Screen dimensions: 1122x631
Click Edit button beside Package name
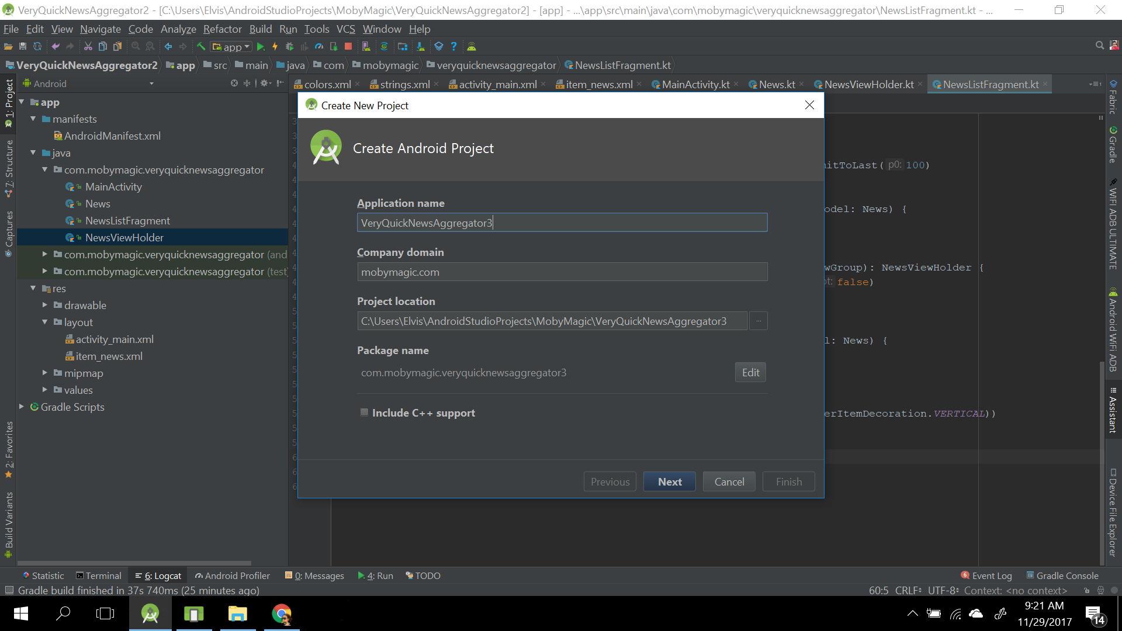(750, 372)
